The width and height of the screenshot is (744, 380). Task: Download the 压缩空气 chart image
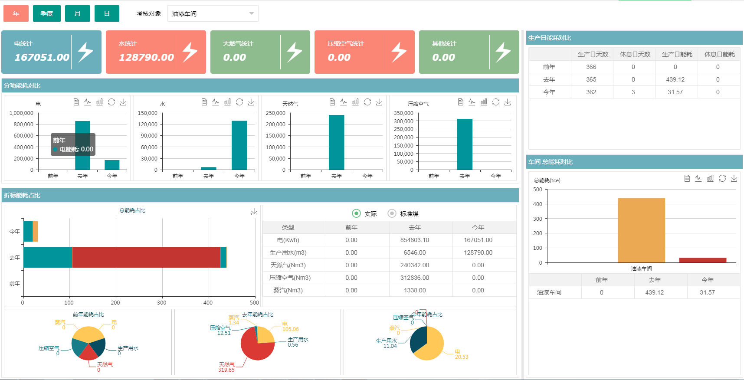(508, 102)
